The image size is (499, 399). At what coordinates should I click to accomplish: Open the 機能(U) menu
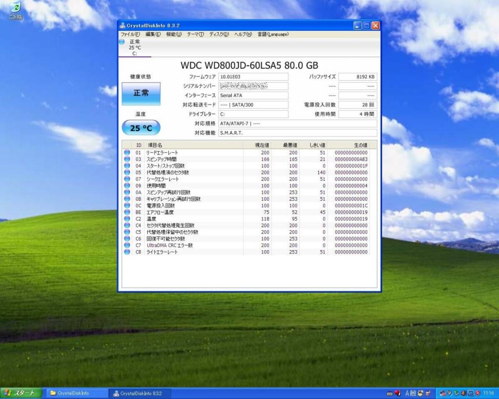click(174, 34)
